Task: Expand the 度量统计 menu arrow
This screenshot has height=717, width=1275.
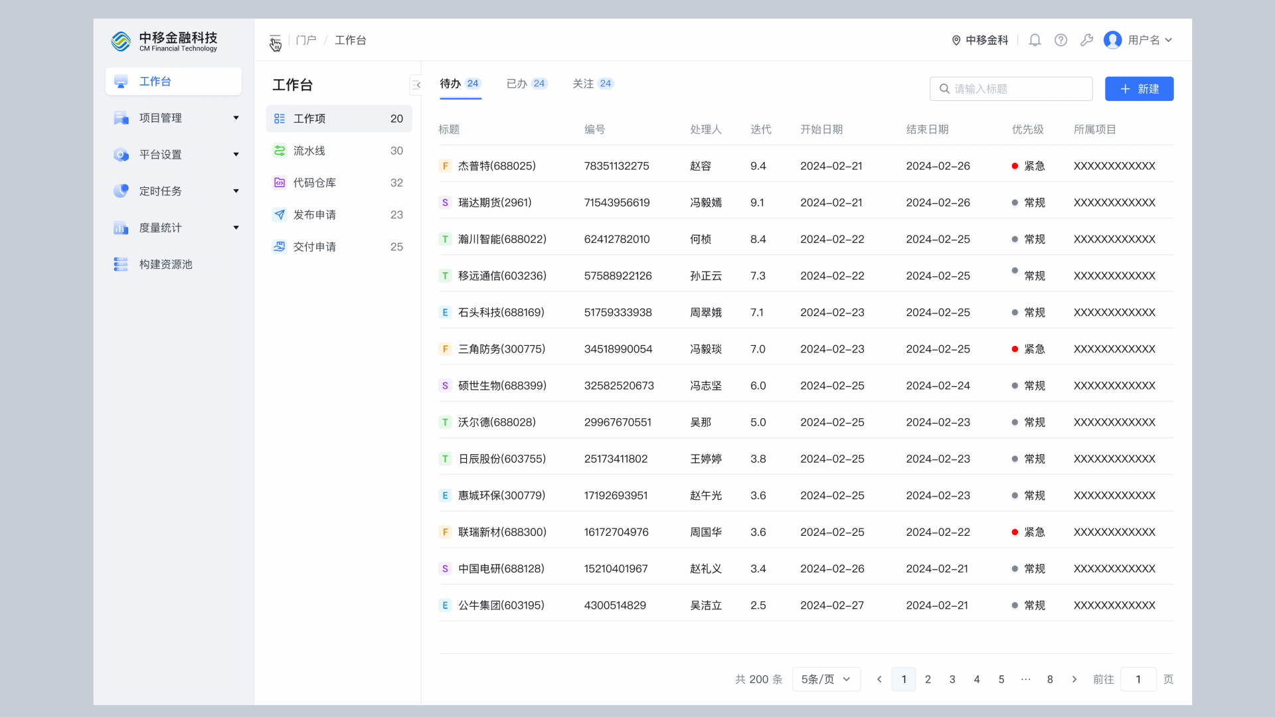Action: [236, 228]
